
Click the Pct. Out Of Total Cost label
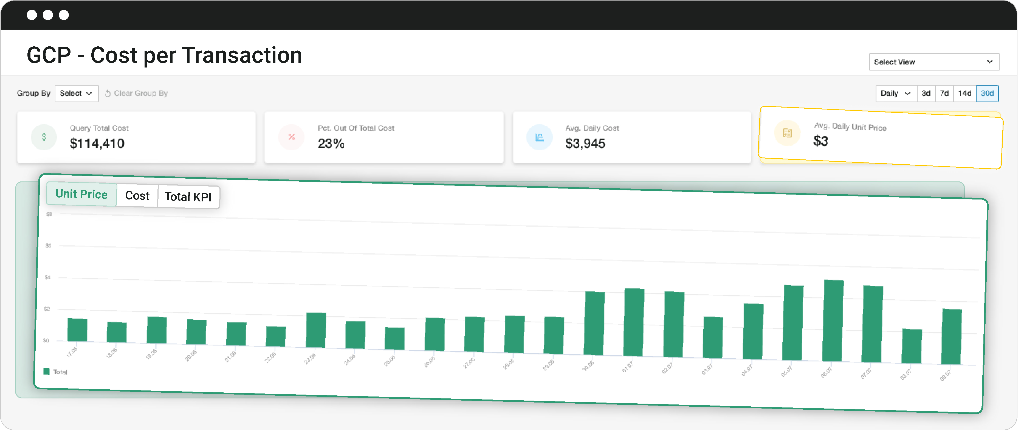coord(356,128)
